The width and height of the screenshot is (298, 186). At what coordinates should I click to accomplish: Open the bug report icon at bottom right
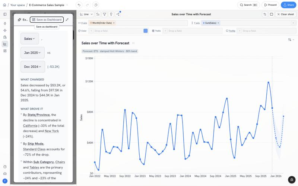(x=292, y=180)
